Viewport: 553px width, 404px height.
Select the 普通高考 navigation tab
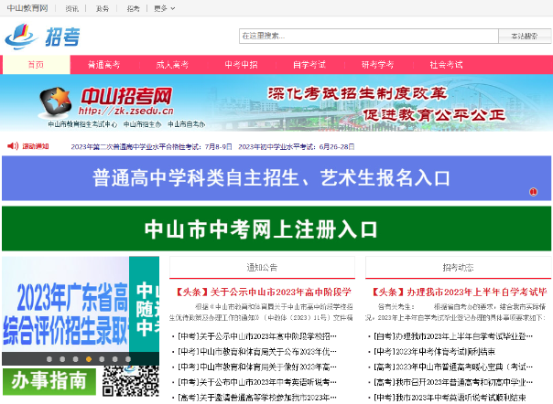tap(104, 65)
